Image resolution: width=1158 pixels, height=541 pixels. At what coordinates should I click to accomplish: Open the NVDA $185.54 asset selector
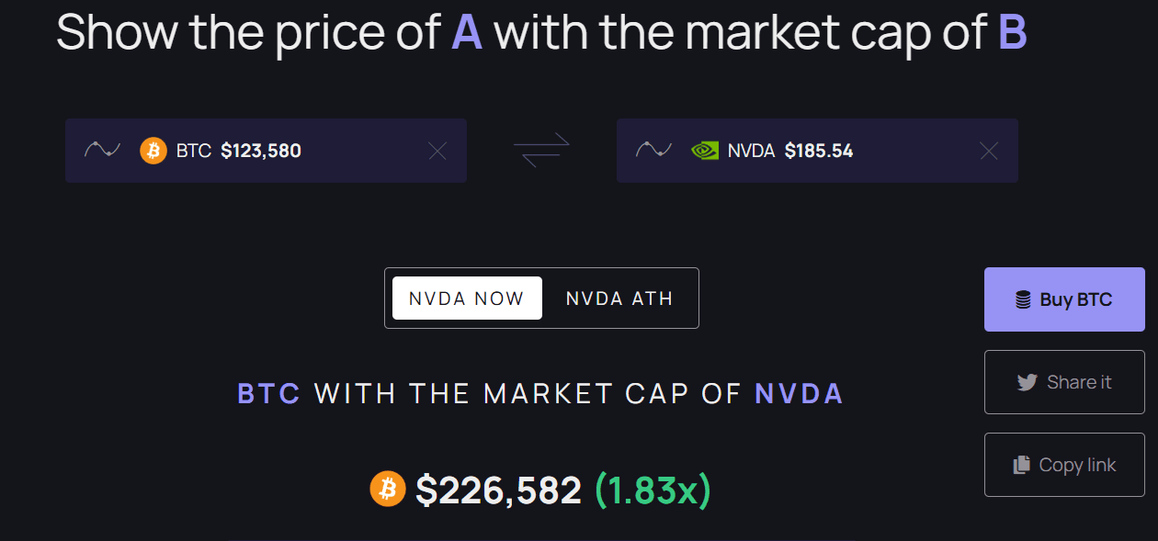point(818,151)
